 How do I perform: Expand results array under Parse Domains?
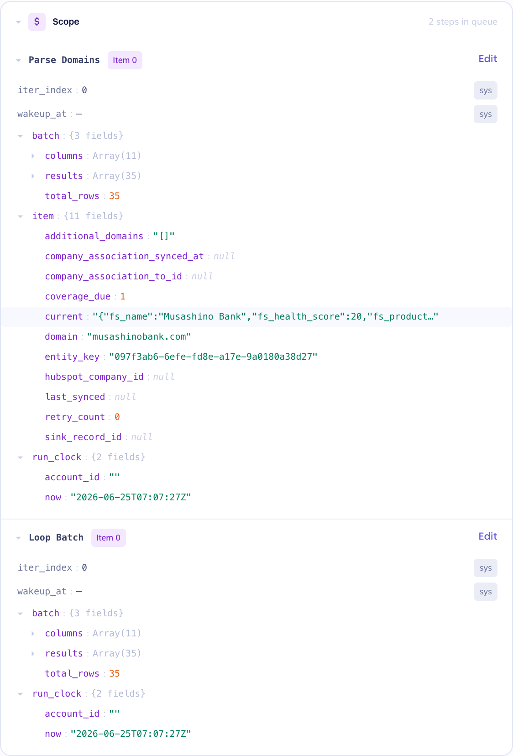[33, 176]
